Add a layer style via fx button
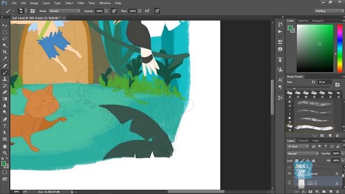 [303, 192]
